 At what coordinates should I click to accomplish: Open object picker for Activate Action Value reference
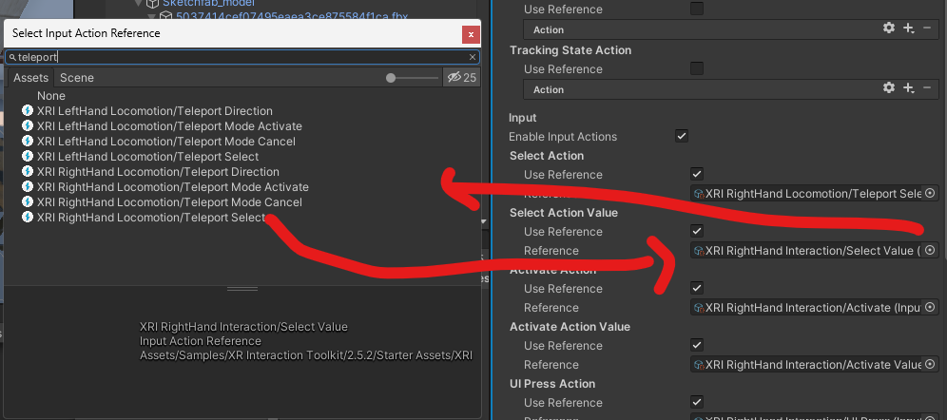click(x=930, y=365)
